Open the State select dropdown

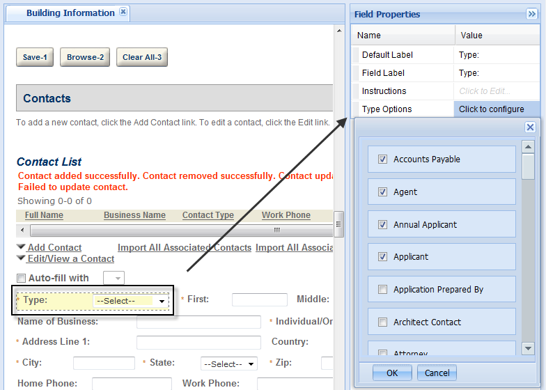(228, 364)
